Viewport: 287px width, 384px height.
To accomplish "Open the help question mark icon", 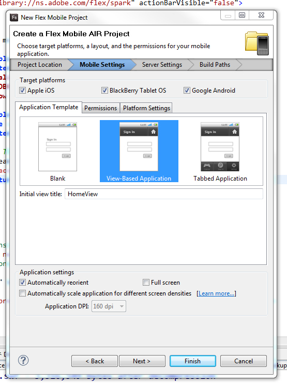I will coord(23,361).
